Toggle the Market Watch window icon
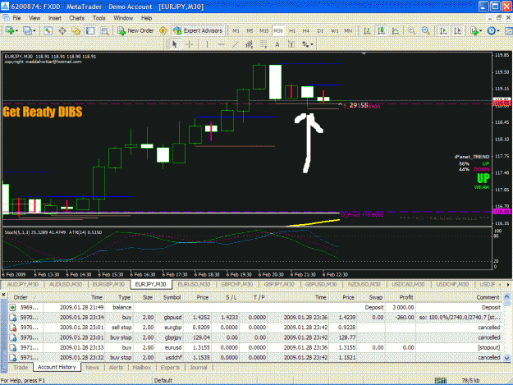Viewport: 513px width, 385px height. (48, 30)
